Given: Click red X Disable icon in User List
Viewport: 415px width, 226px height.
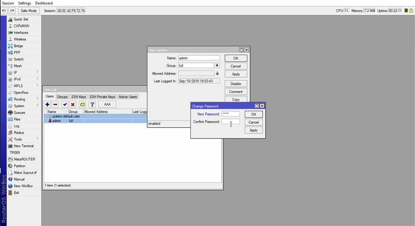Looking at the screenshot, I should point(73,105).
